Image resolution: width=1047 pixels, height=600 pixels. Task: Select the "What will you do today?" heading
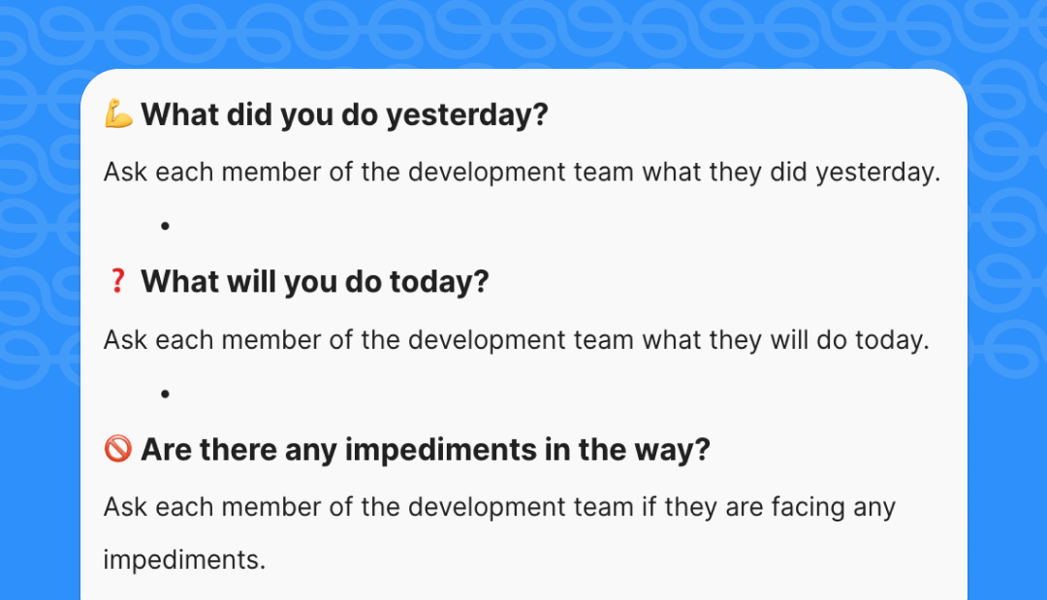pos(314,282)
